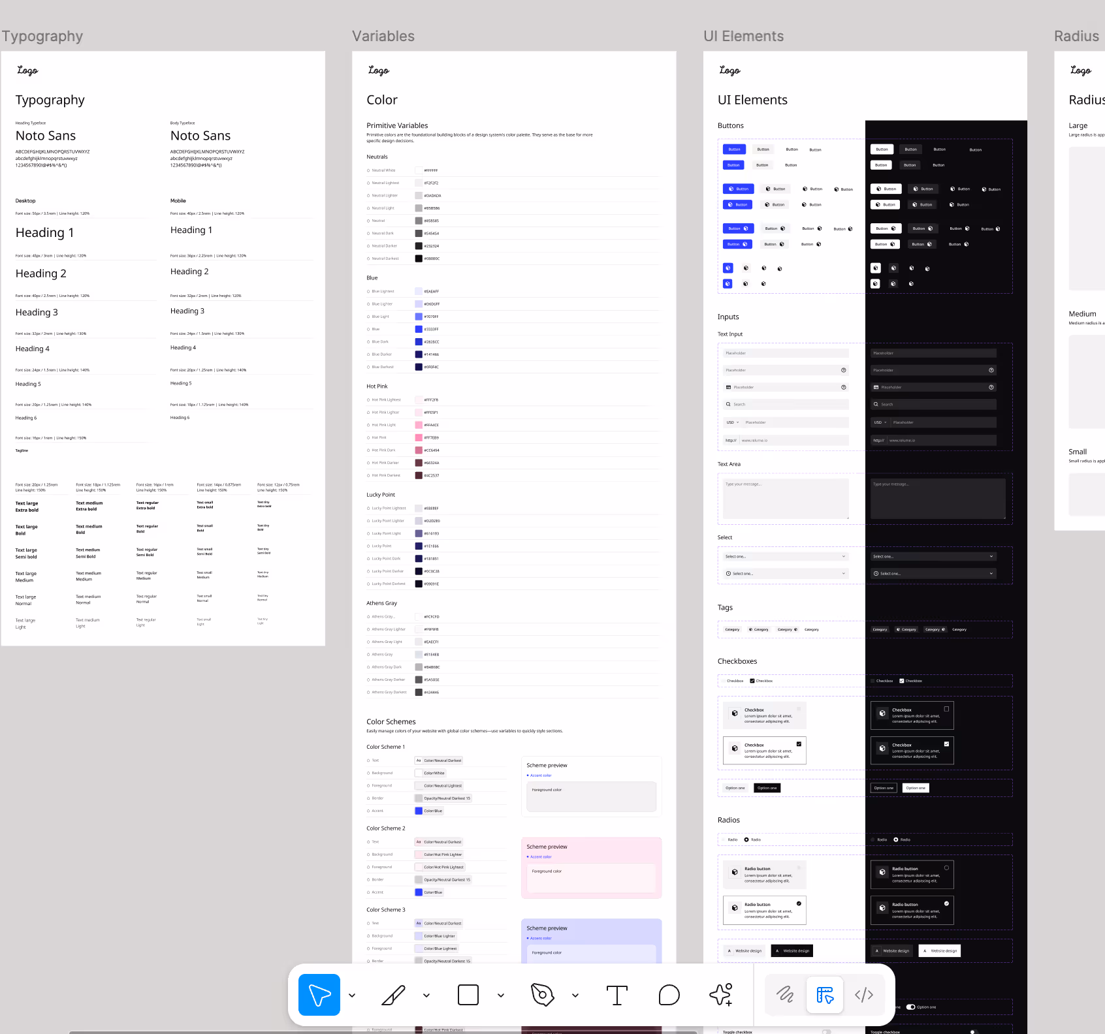Select the Pen tool
This screenshot has width=1105, height=1034.
tap(543, 995)
